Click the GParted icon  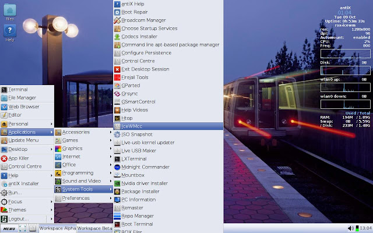117,86
